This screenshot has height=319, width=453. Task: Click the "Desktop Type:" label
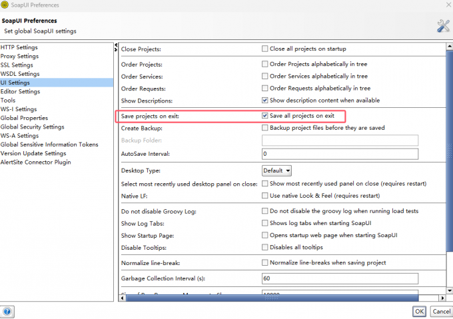[141, 170]
